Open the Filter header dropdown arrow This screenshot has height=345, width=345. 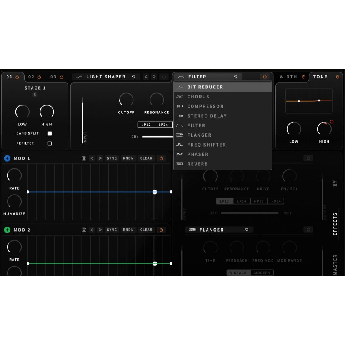[x=236, y=77]
